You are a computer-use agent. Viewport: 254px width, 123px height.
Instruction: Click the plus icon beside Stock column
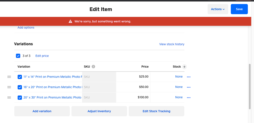[185, 67]
